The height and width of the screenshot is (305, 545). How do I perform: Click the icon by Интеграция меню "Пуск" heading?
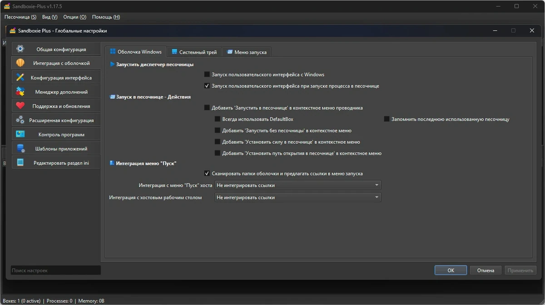[x=112, y=163]
